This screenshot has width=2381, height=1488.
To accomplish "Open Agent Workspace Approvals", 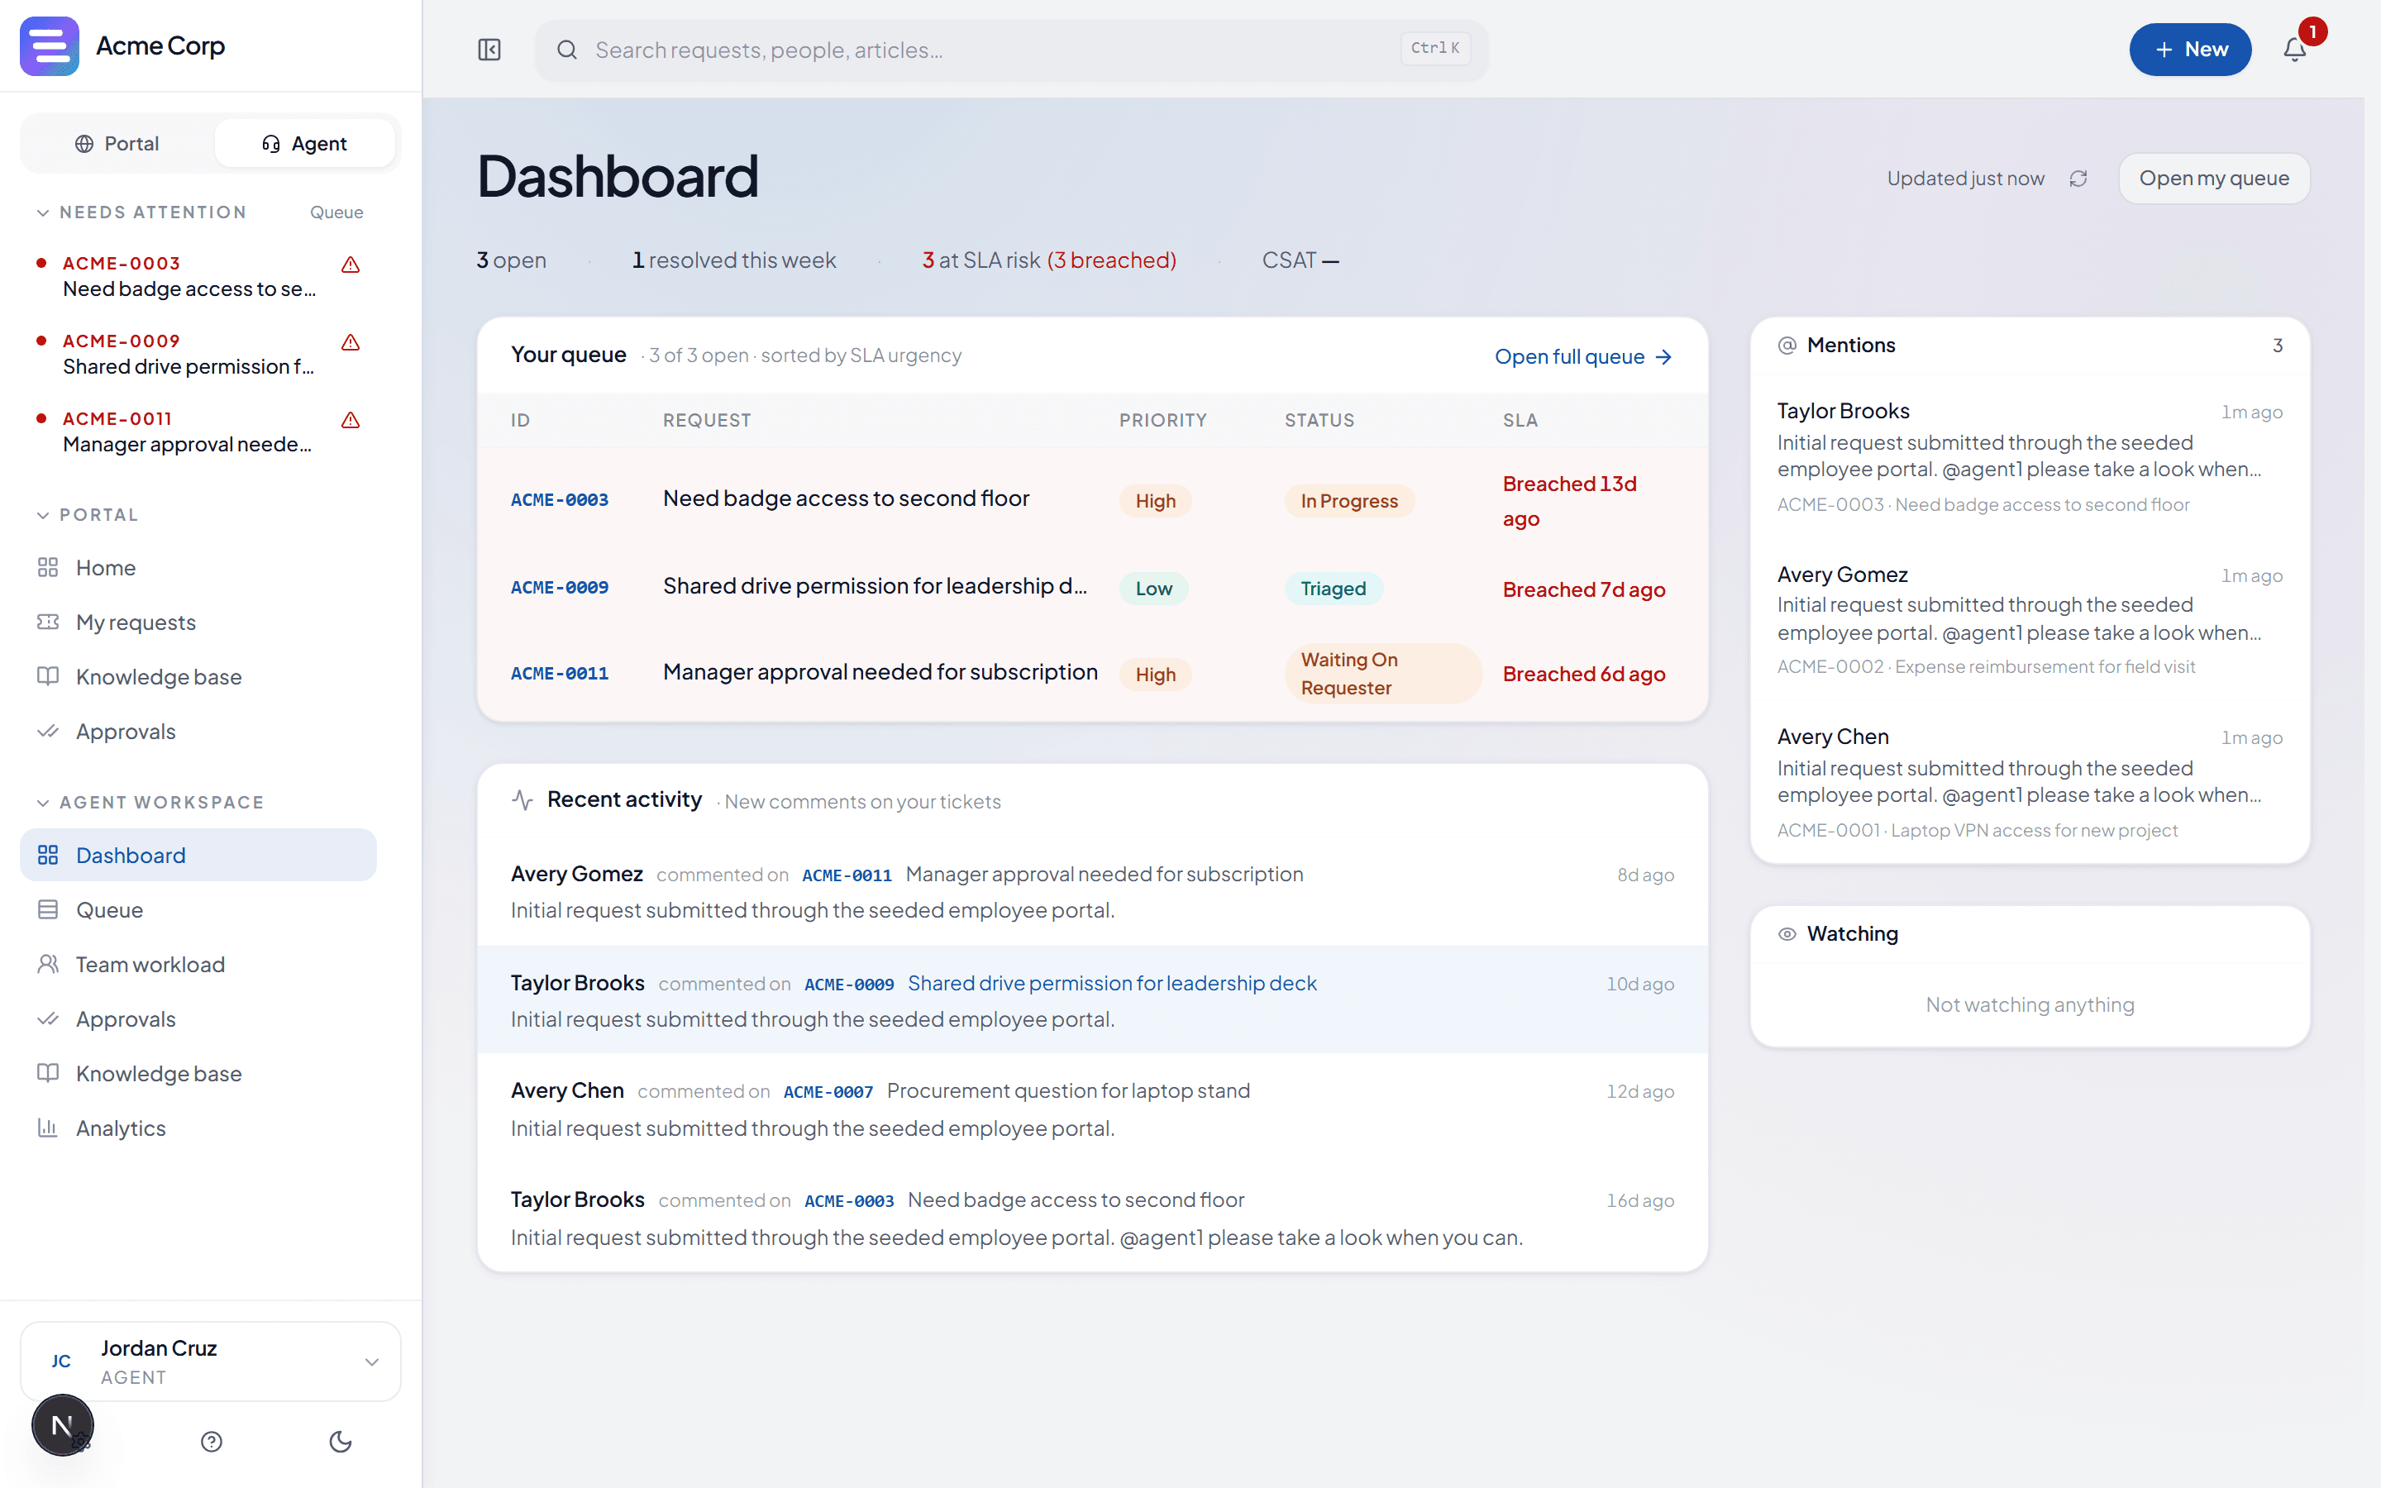I will [198, 1019].
